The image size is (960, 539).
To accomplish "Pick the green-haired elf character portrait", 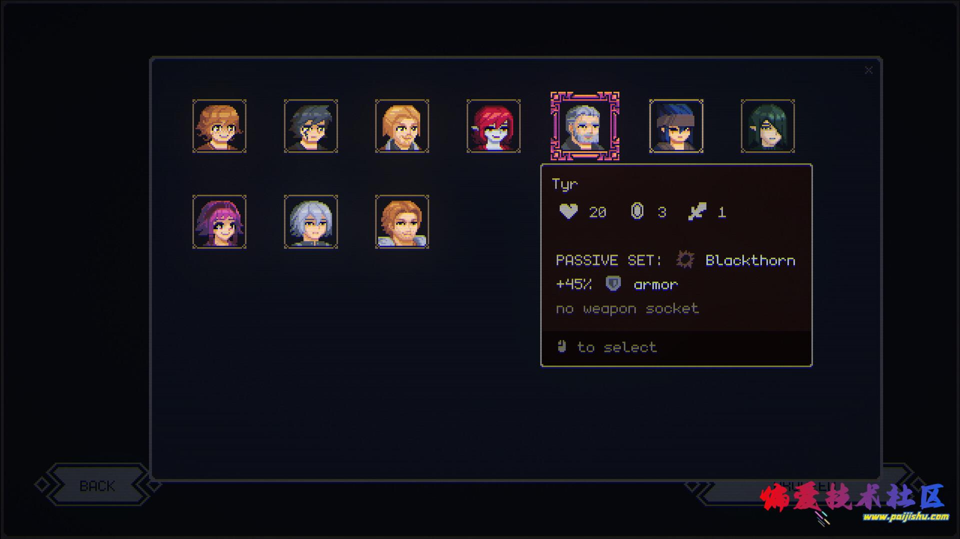I will coord(767,126).
